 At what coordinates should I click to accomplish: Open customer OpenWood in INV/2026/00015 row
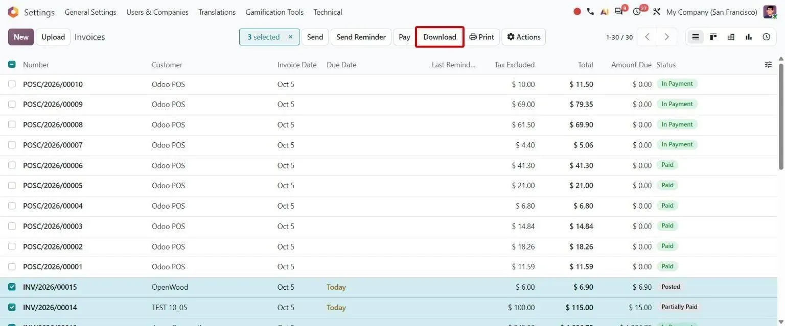tap(170, 287)
